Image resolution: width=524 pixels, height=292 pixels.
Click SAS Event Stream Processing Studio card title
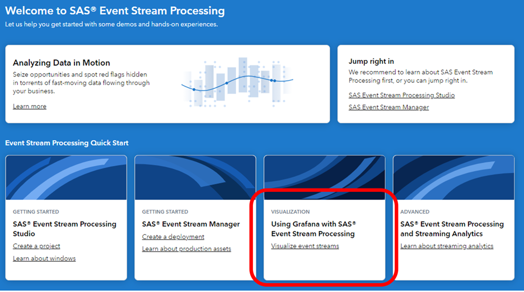tap(64, 229)
